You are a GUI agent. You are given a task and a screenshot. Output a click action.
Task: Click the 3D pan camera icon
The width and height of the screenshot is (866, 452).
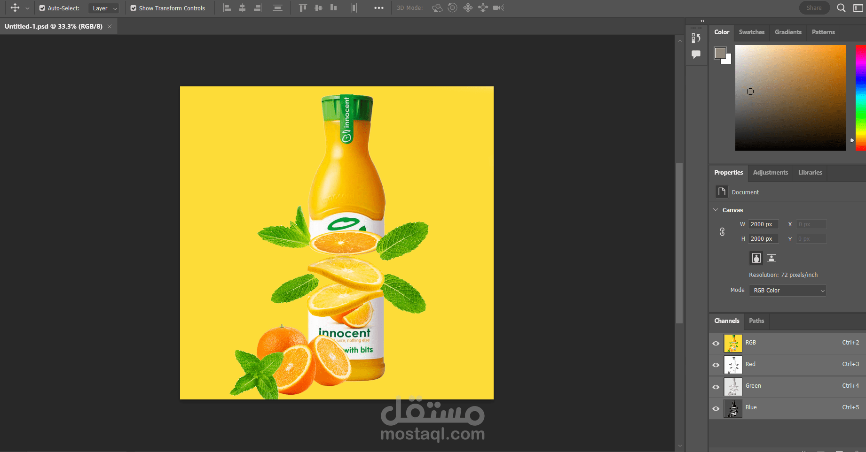468,8
